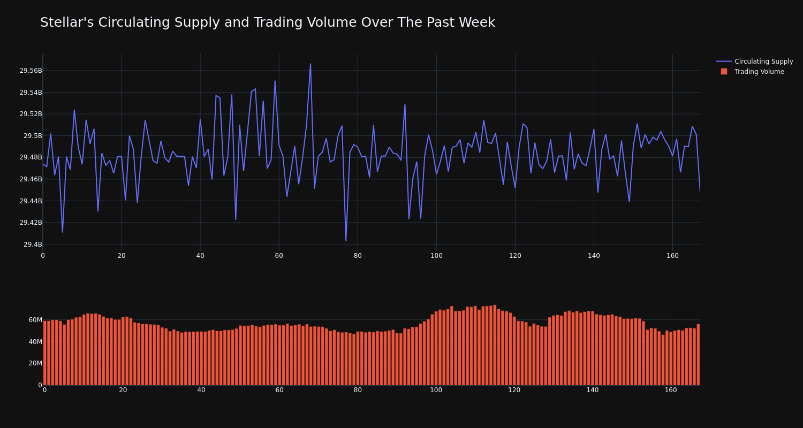Click x-axis label 20 of volume chart
The image size is (803, 428).
pyautogui.click(x=123, y=390)
